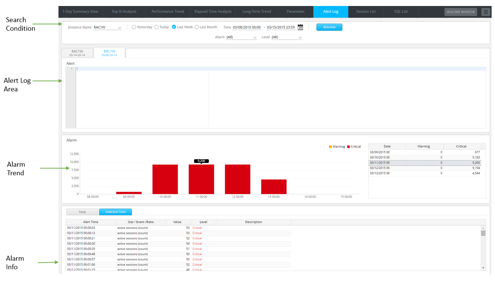Select the RAC1W 03-08~03-15 result tab
The height and width of the screenshot is (282, 495).
[x=109, y=53]
